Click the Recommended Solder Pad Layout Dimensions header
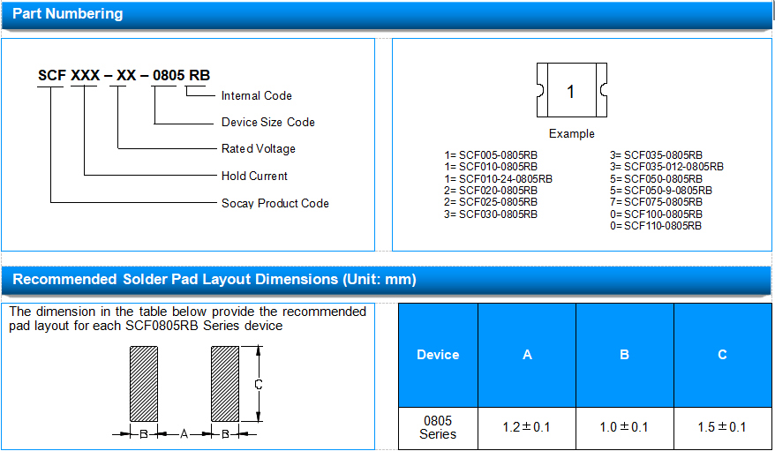Screen dimensions: 775x451 pos(387,280)
